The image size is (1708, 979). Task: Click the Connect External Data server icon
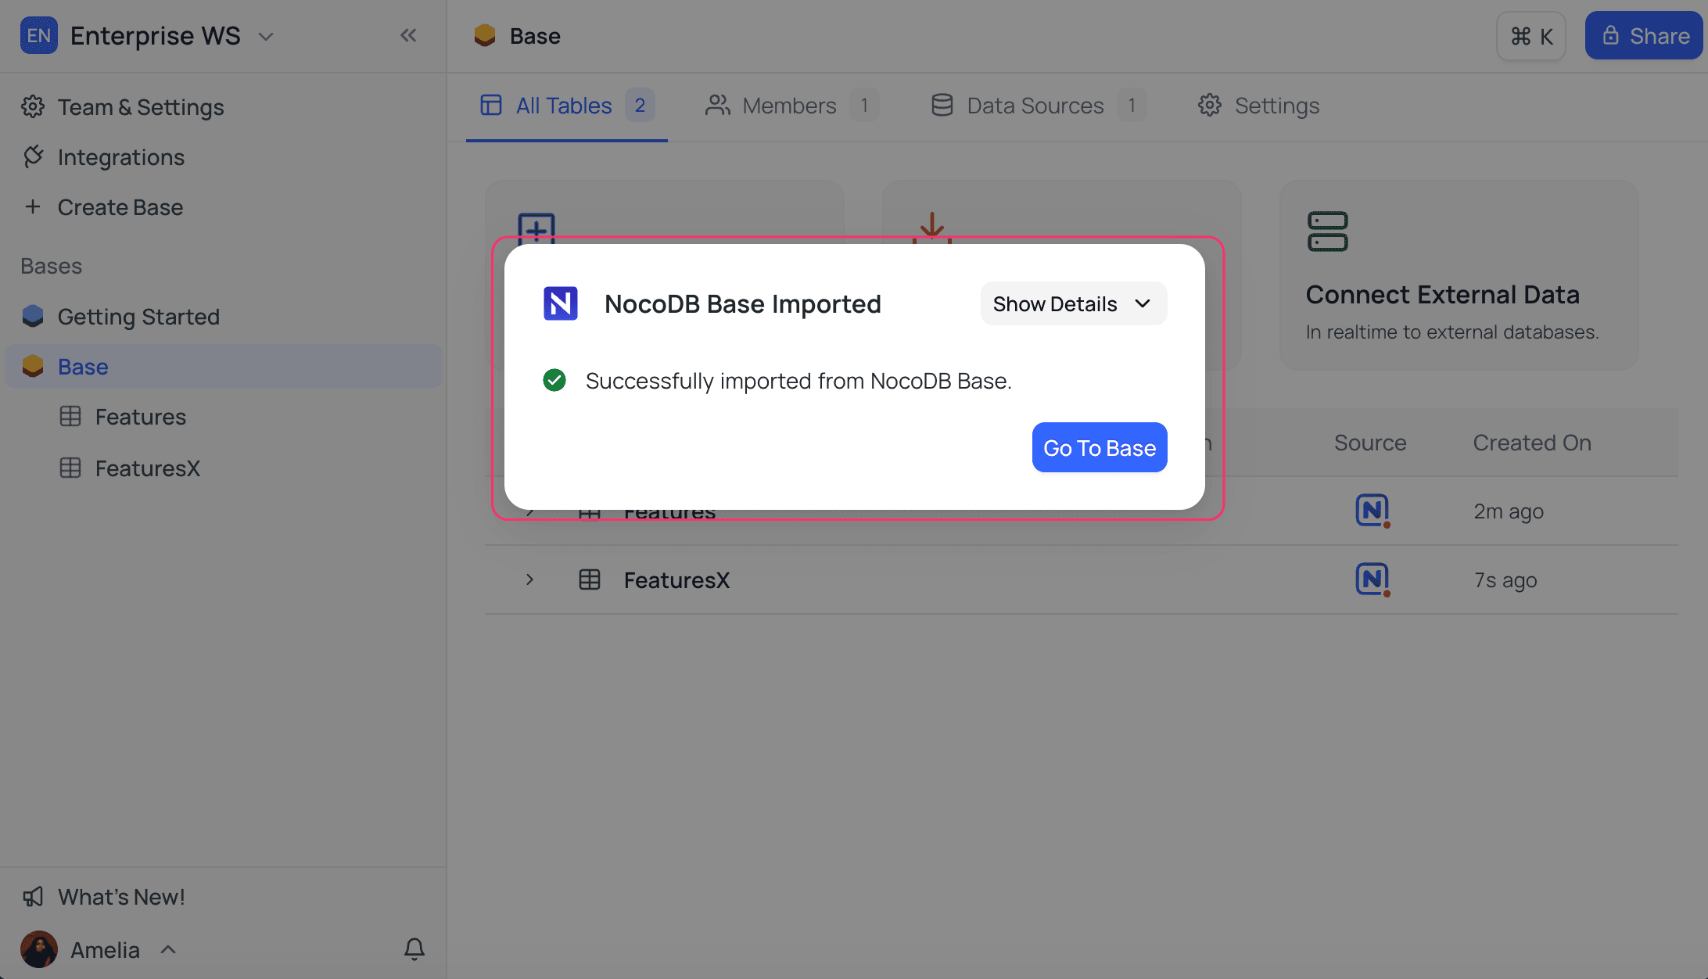tap(1327, 231)
